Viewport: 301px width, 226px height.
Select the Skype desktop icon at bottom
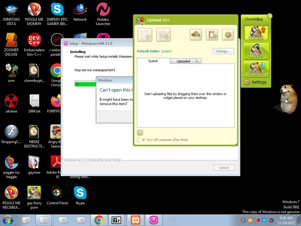pos(80,195)
